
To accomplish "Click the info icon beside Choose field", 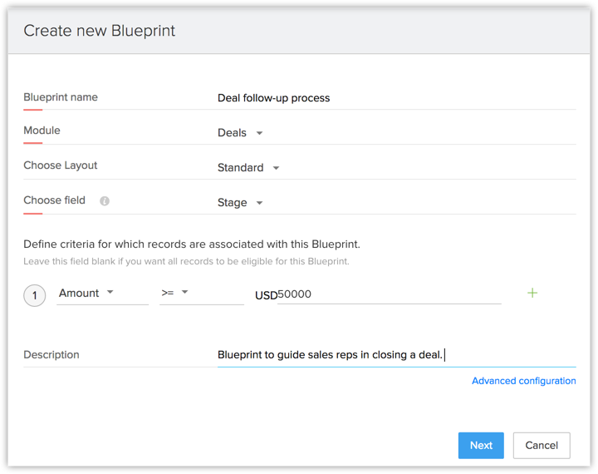I will (x=105, y=201).
